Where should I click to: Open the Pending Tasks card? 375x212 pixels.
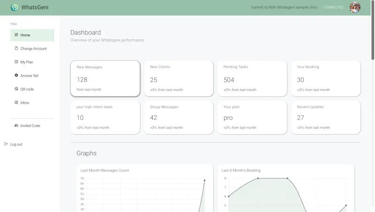[252, 78]
